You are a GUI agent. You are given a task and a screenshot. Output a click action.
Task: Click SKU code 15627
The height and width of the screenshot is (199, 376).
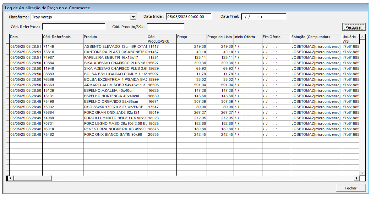162,63
